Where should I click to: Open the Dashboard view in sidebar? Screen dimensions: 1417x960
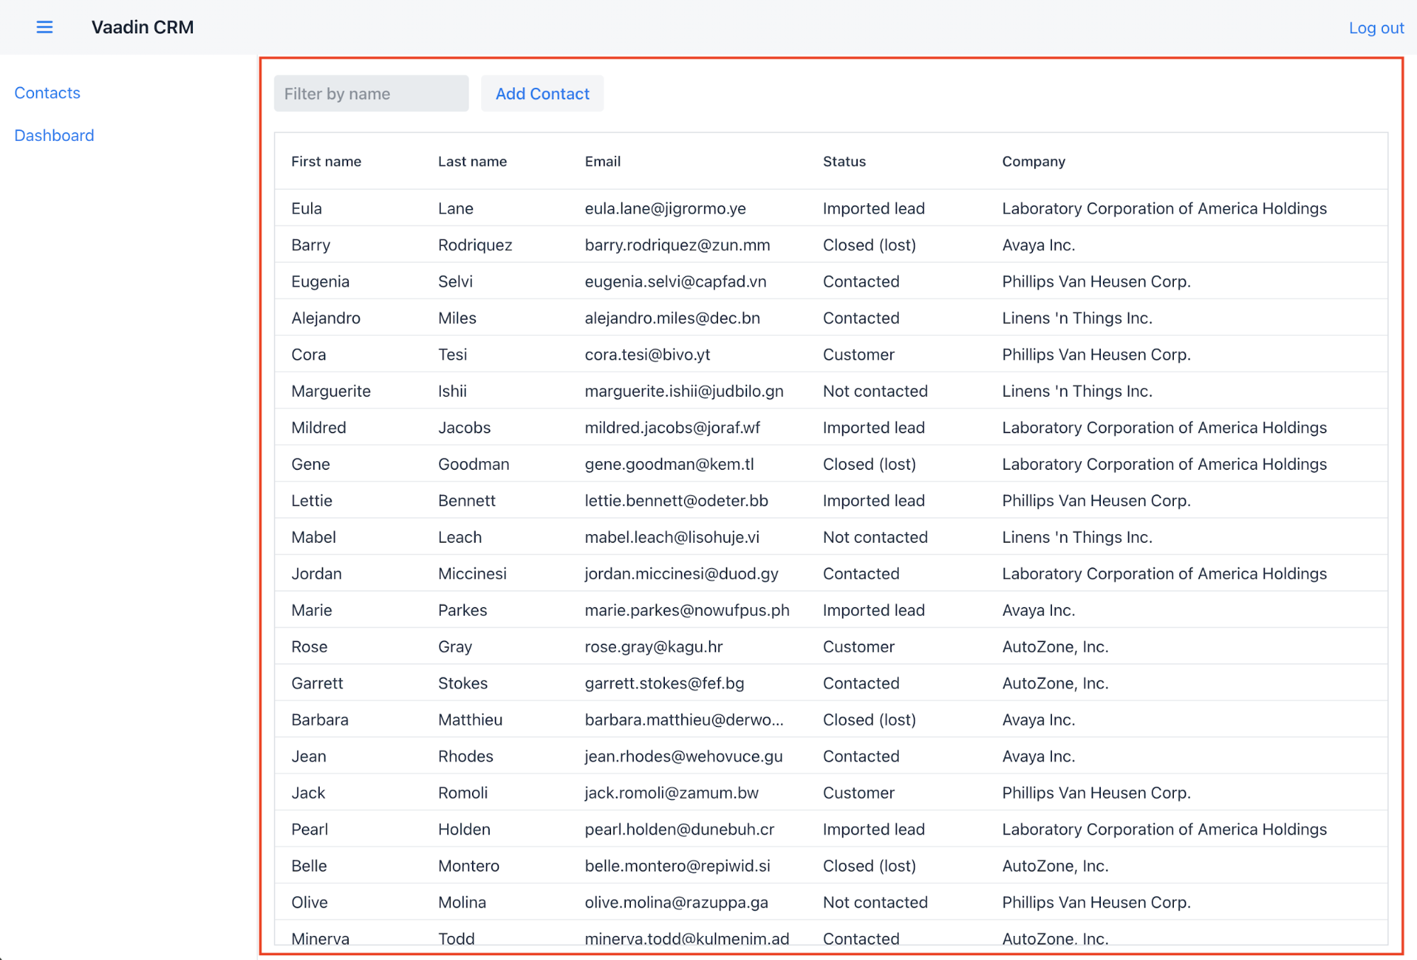point(54,135)
